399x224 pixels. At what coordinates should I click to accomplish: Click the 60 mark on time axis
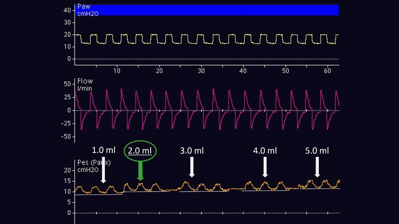pyautogui.click(x=328, y=71)
